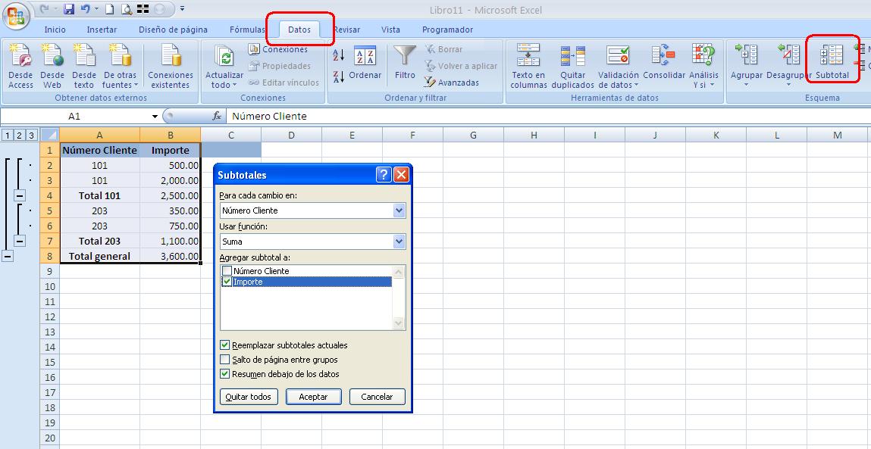Select cell with value 3,600.00

pyautogui.click(x=171, y=256)
